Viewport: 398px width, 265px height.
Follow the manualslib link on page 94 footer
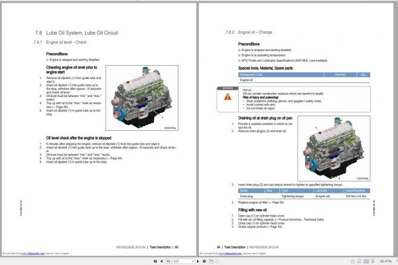click(x=230, y=253)
